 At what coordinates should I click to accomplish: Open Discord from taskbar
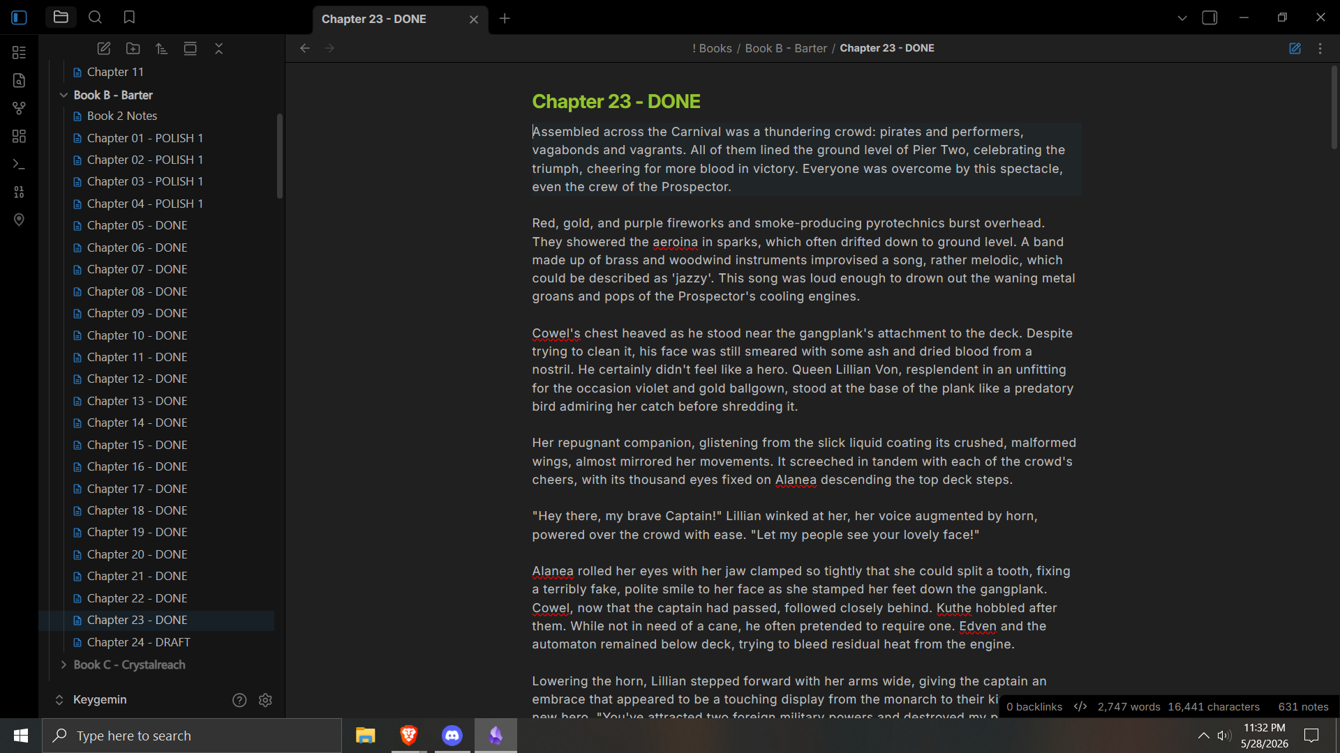(x=452, y=736)
